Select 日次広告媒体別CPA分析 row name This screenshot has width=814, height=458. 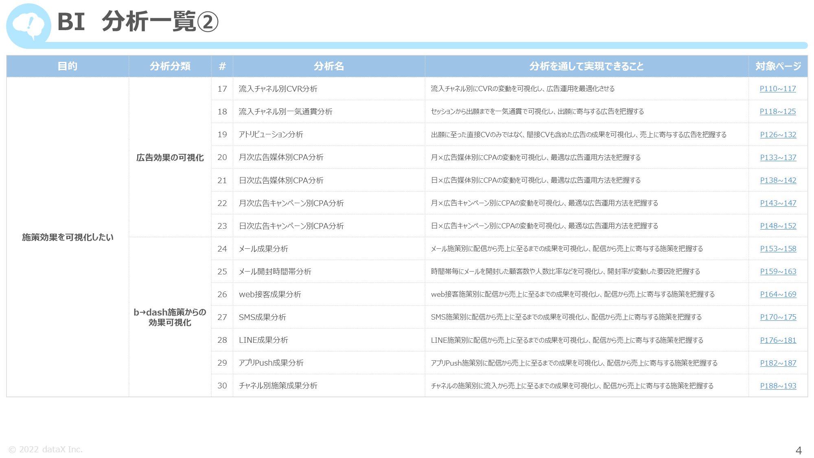click(281, 180)
